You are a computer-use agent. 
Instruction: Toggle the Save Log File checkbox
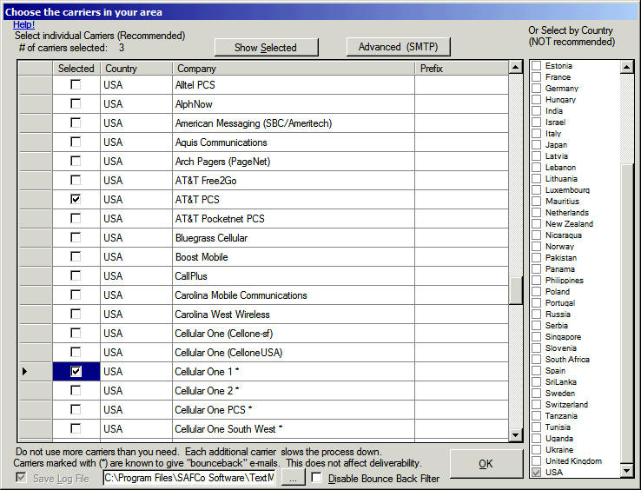(21, 477)
